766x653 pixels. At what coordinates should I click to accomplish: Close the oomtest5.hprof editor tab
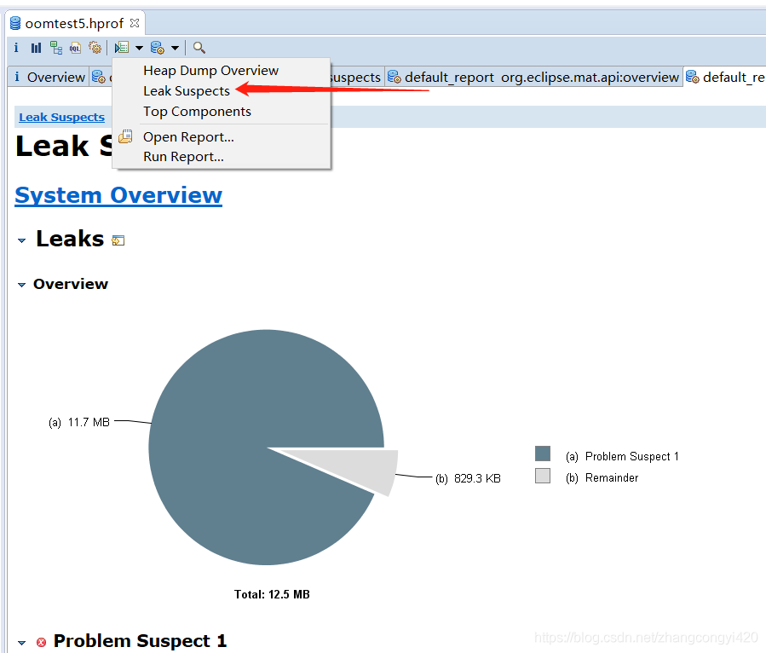pyautogui.click(x=135, y=23)
